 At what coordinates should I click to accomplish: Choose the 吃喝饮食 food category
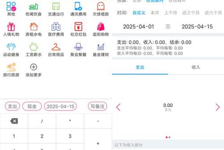pyautogui.click(x=34, y=7)
